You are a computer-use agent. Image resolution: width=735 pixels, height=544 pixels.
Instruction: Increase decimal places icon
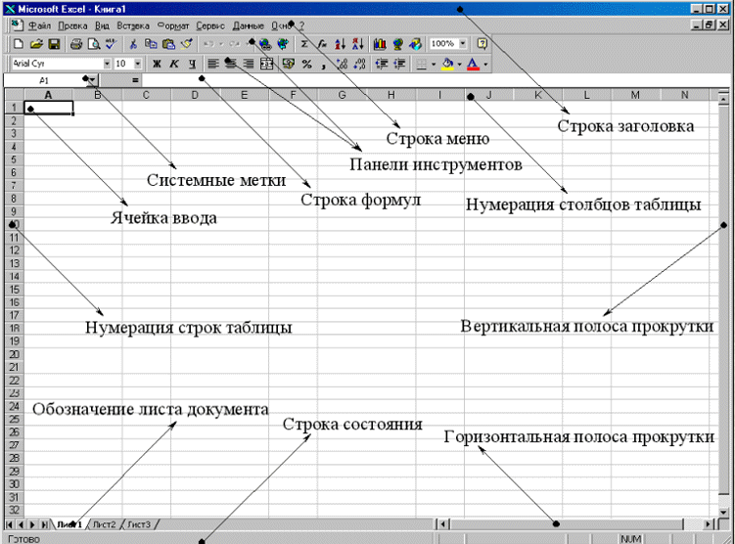[x=342, y=64]
